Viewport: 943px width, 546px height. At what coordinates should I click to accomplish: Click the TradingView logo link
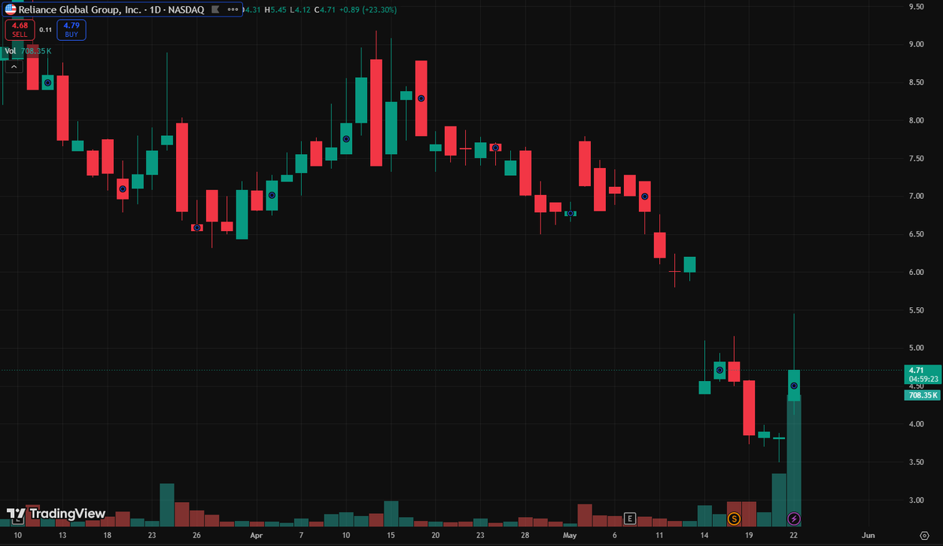coord(56,514)
